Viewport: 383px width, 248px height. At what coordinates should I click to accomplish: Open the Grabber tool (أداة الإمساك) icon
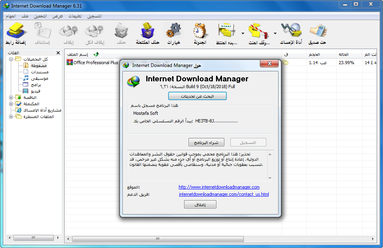(291, 33)
